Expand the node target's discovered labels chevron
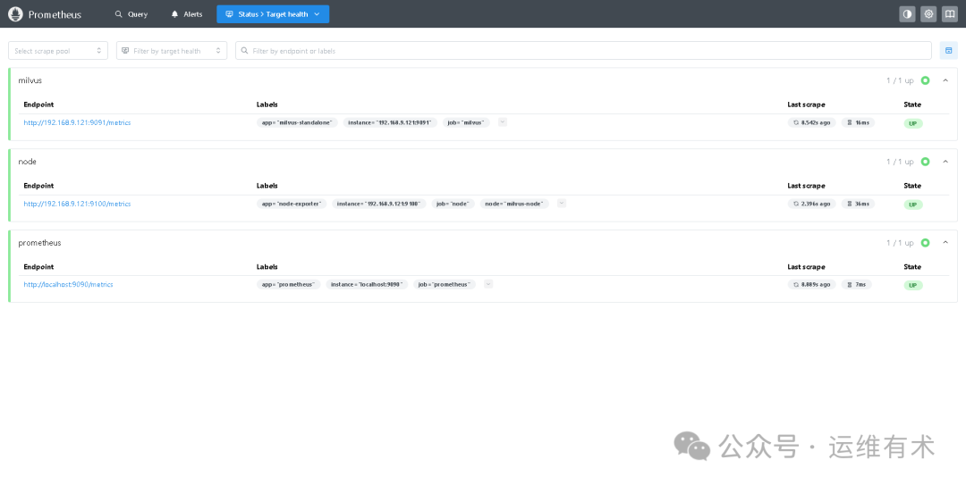This screenshot has width=966, height=485. tap(561, 203)
